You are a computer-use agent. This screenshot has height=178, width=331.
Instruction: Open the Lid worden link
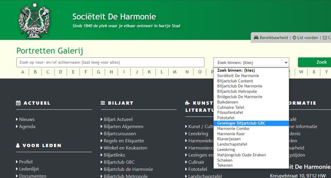pyautogui.click(x=307, y=38)
